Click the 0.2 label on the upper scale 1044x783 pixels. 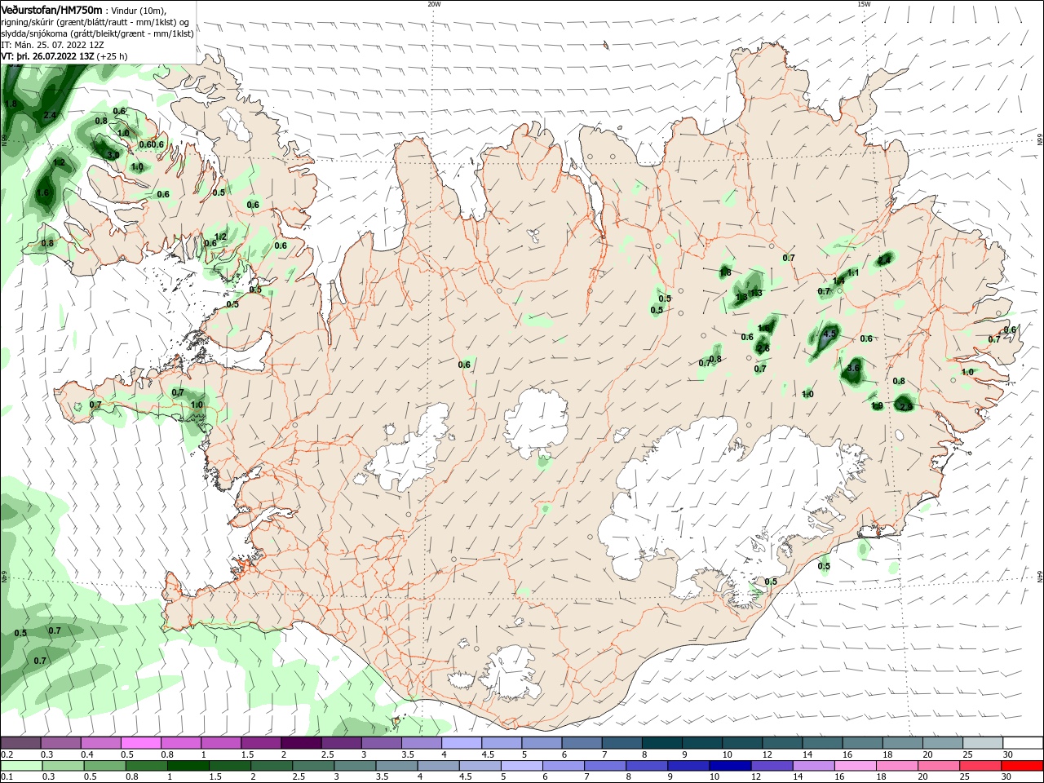point(7,755)
